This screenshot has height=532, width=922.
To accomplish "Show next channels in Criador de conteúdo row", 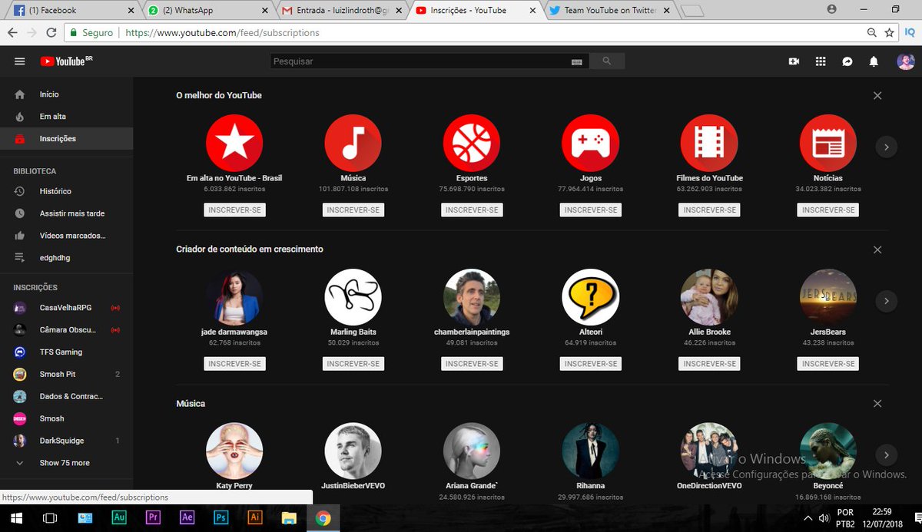I will click(887, 301).
